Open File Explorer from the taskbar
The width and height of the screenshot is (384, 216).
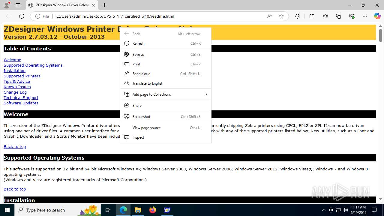click(138, 210)
